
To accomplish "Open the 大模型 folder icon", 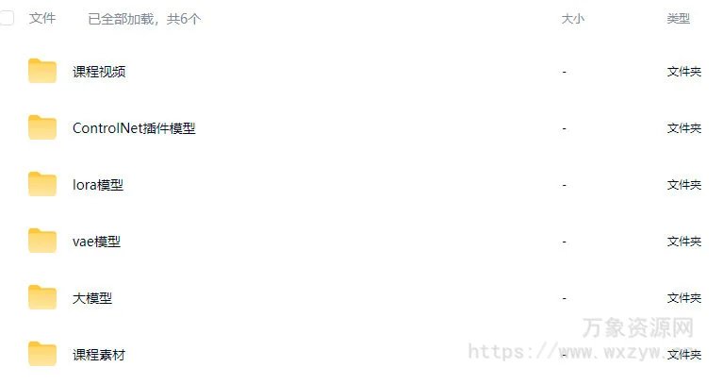I will pos(42,297).
